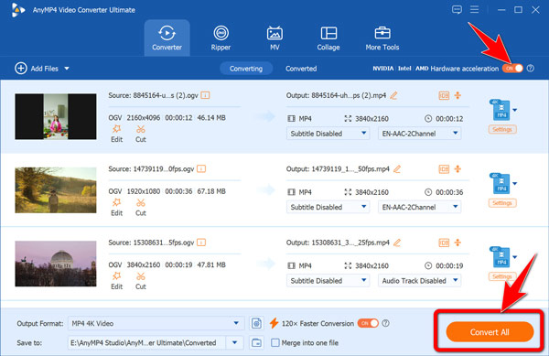The image size is (549, 356).
Task: Open subtitle dropdown for 14739119 video
Action: coord(328,207)
